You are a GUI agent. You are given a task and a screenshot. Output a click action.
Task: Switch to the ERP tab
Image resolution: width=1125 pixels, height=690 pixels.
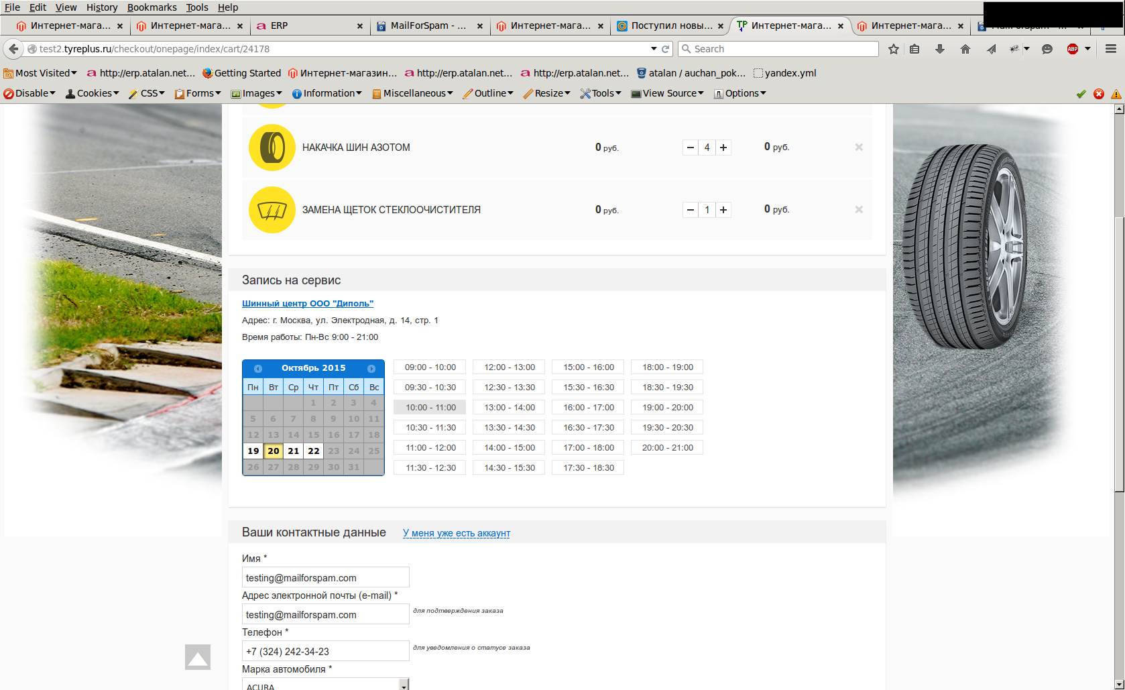(x=308, y=25)
